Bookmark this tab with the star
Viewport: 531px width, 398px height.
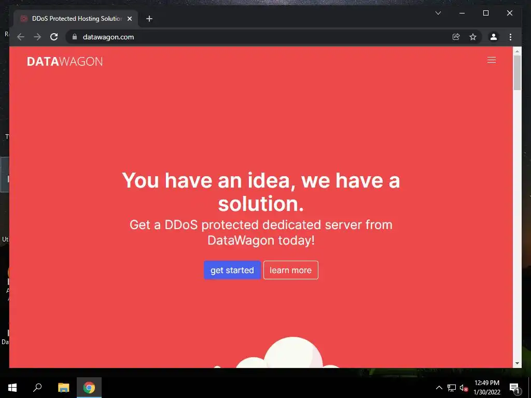(473, 37)
